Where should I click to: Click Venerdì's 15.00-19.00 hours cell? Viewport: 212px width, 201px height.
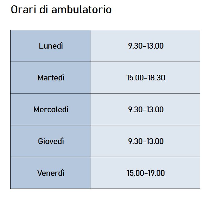tap(146, 173)
